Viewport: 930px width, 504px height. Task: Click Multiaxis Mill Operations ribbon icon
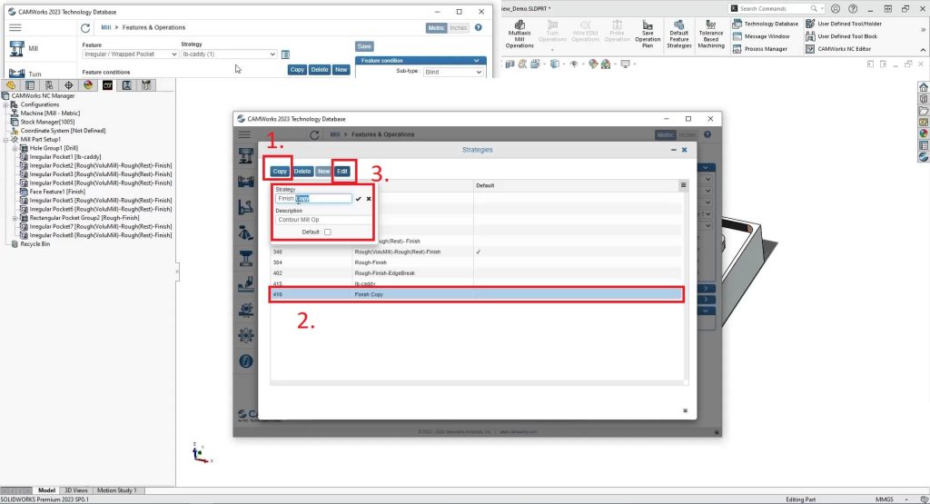point(519,34)
